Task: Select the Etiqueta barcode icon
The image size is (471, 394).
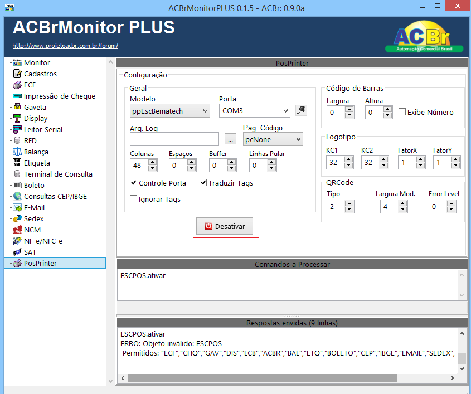Action: pyautogui.click(x=17, y=163)
